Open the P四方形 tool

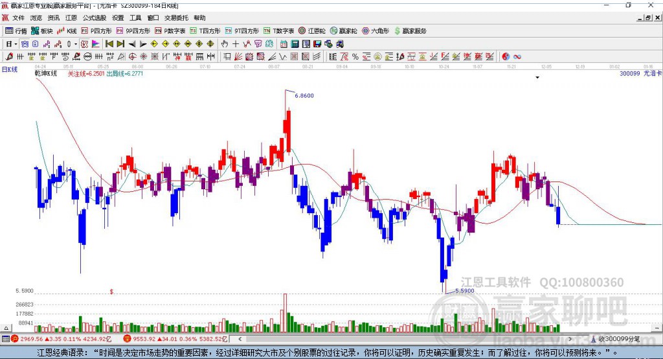pyautogui.click(x=96, y=31)
